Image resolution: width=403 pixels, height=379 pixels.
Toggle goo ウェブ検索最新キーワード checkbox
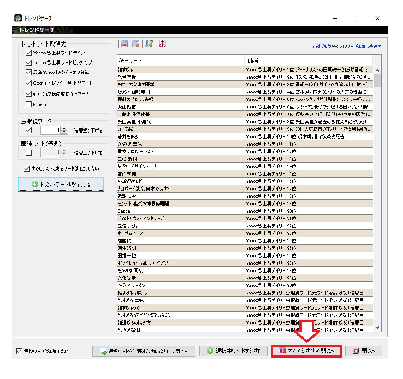[x=28, y=94]
